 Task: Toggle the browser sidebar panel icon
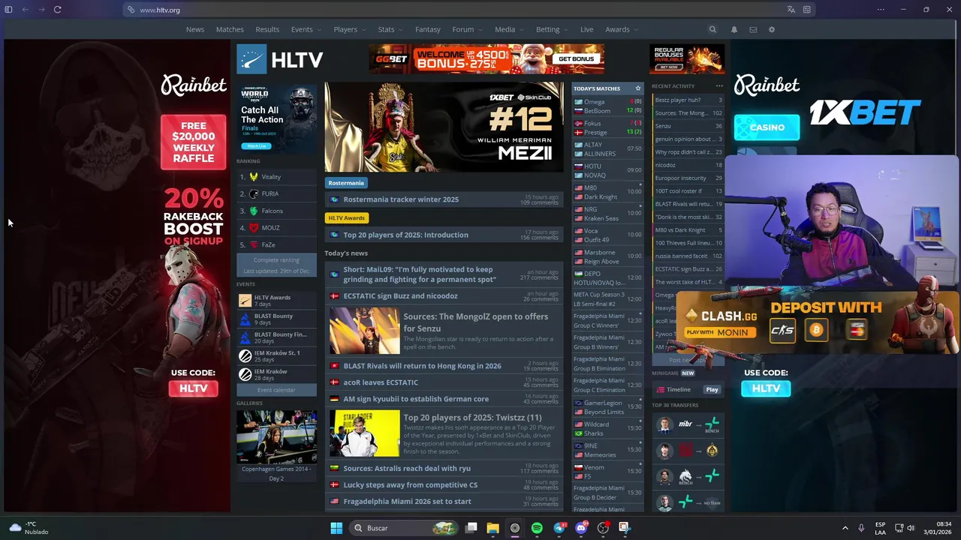point(9,10)
